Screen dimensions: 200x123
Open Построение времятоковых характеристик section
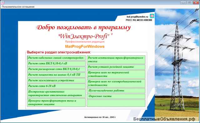pos(56,94)
